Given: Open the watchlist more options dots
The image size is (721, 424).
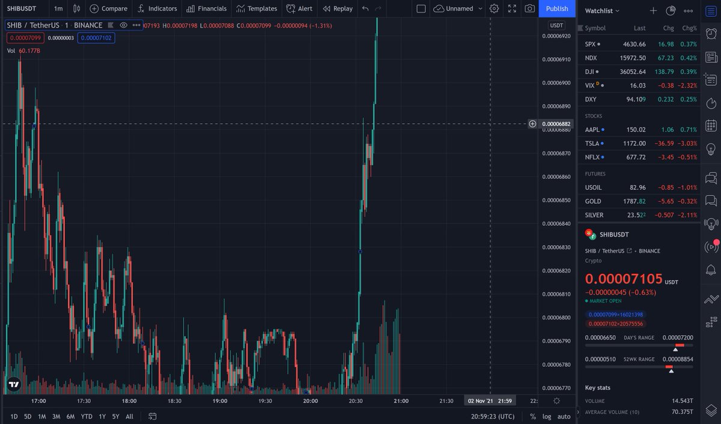Looking at the screenshot, I should (x=689, y=10).
